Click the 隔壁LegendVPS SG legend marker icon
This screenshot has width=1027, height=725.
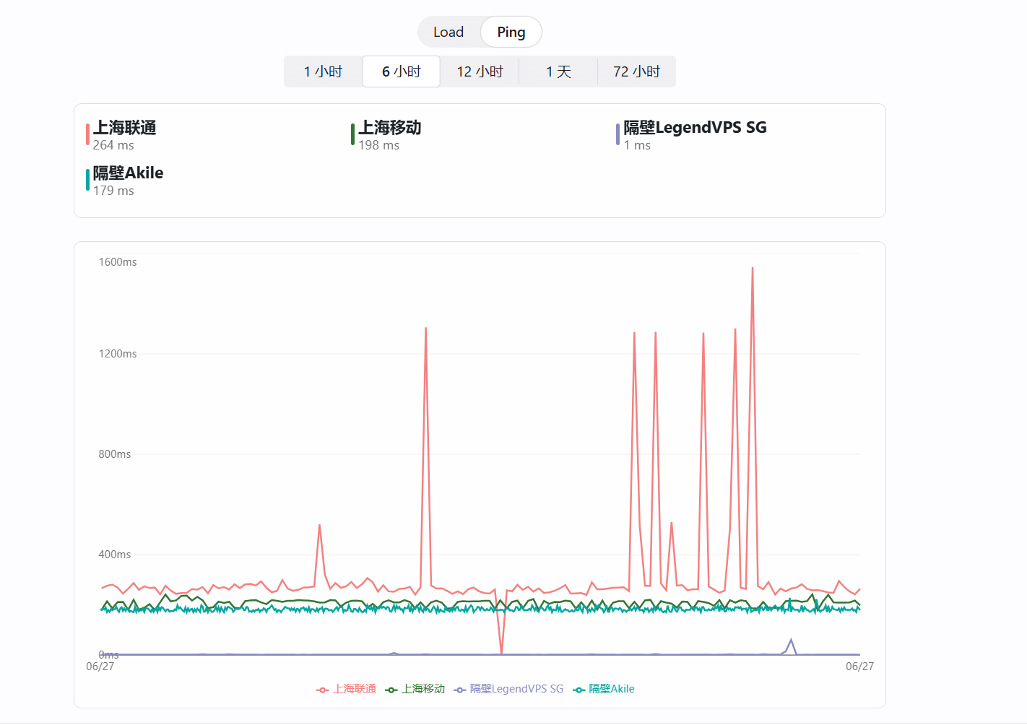point(459,690)
